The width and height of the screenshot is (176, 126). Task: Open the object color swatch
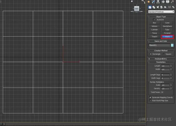pos(172,45)
